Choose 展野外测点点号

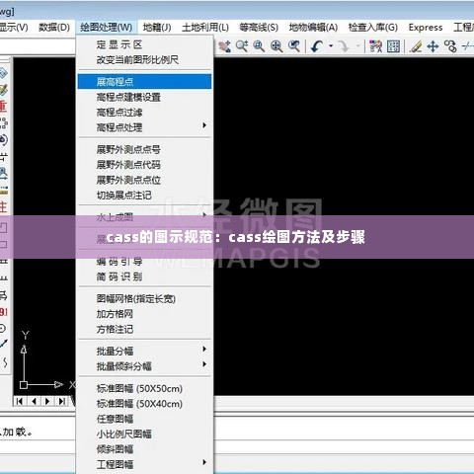click(144, 149)
